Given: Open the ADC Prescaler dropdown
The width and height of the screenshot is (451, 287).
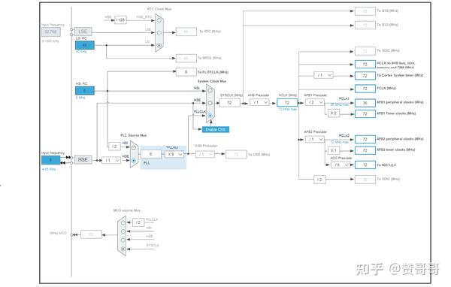Looking at the screenshot, I should tap(341, 165).
